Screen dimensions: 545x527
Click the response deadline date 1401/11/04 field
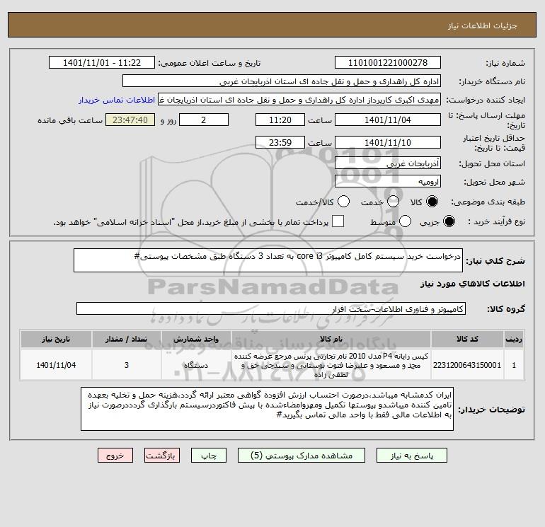(388, 120)
